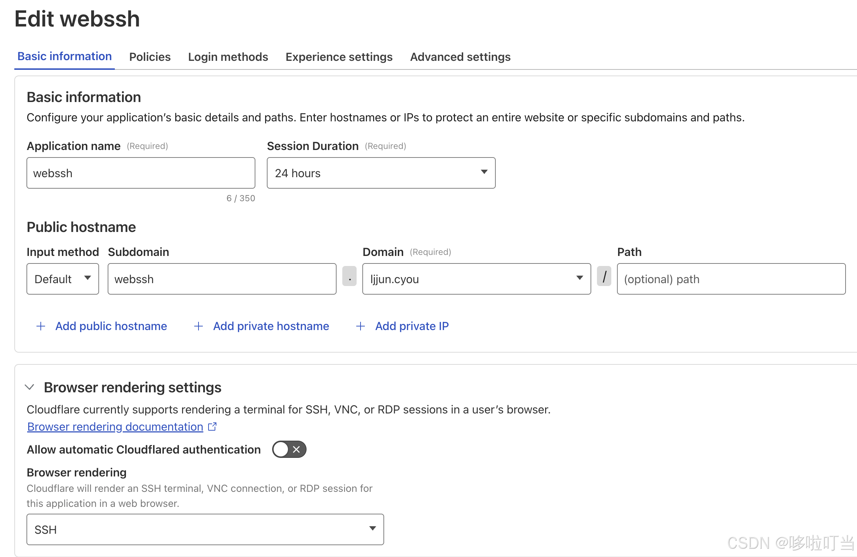Image resolution: width=857 pixels, height=557 pixels.
Task: Open the Advanced settings tab
Action: point(460,57)
